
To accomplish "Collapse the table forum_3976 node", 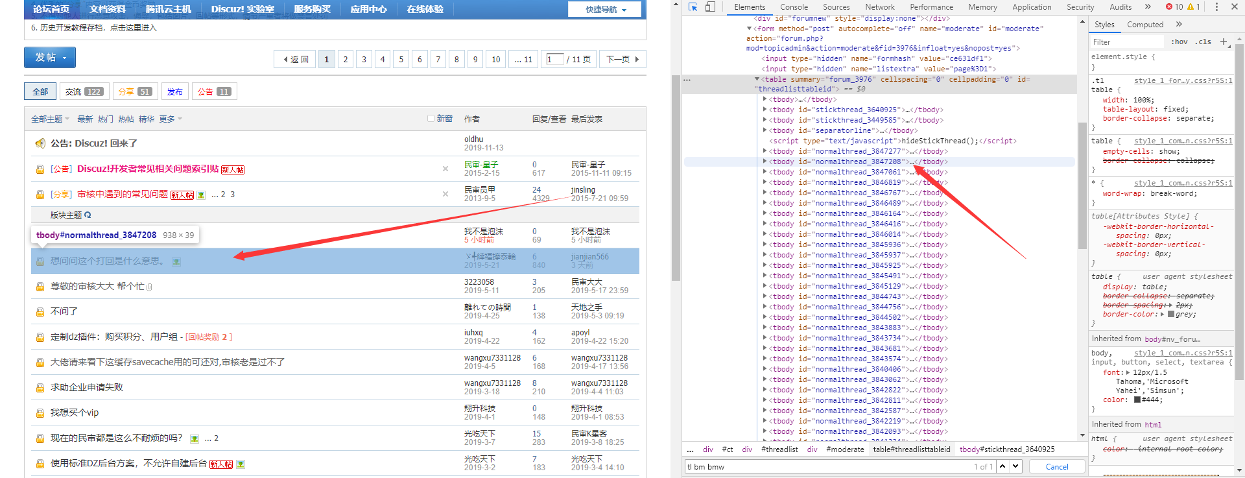I will click(x=757, y=79).
